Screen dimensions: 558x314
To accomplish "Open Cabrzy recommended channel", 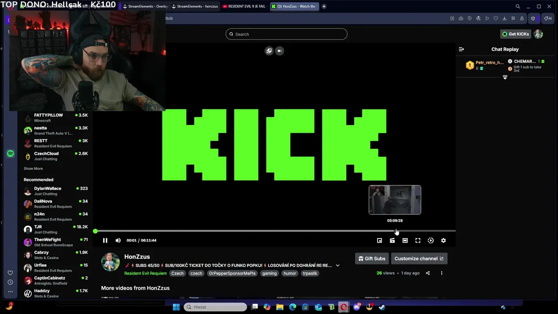I will click(x=56, y=255).
